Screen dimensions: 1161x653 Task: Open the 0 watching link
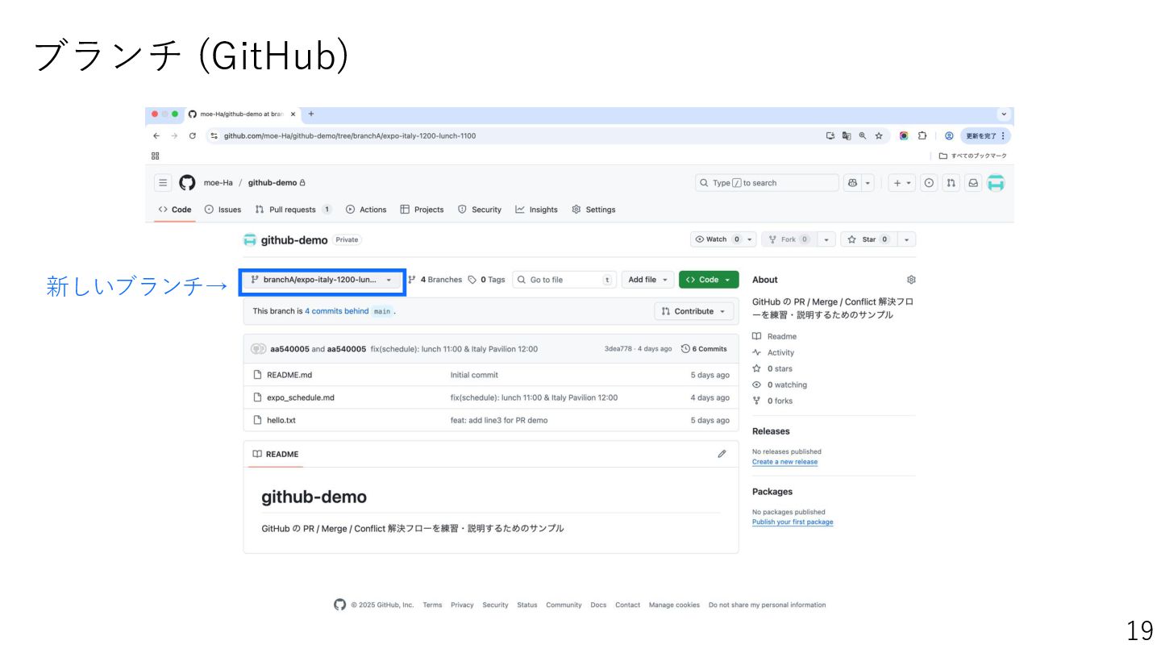click(x=780, y=385)
